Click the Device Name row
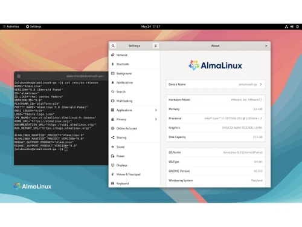This screenshot has width=302, height=227. pyautogui.click(x=216, y=84)
